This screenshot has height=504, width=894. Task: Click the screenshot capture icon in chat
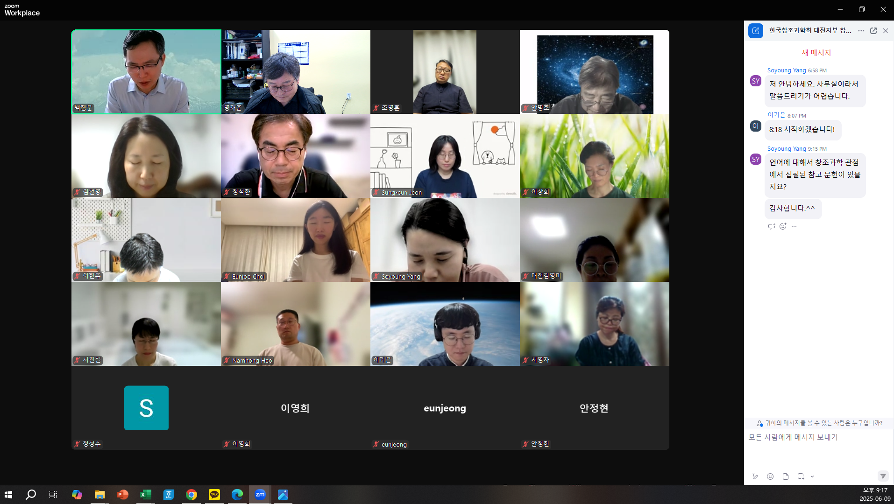(x=801, y=476)
